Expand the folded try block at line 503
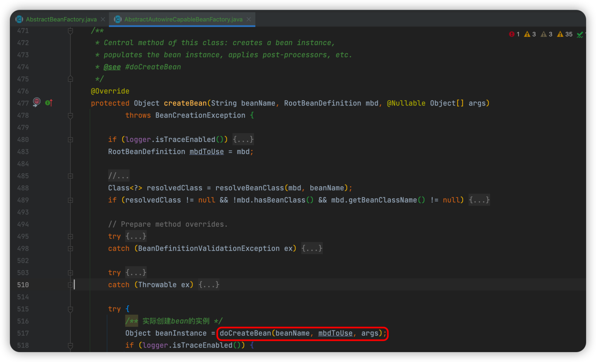The width and height of the screenshot is (596, 362). pyautogui.click(x=70, y=273)
